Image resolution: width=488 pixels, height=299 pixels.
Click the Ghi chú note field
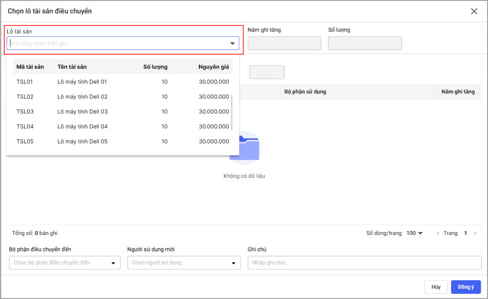[x=364, y=263]
